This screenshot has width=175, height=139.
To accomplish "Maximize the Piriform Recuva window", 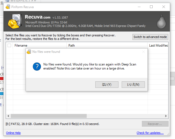I will (x=151, y=7).
